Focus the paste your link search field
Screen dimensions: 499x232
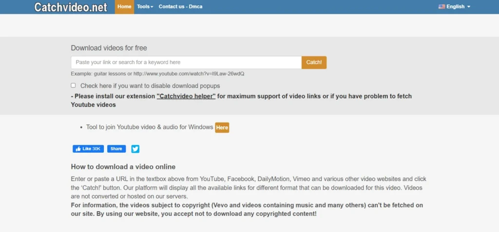click(x=186, y=62)
